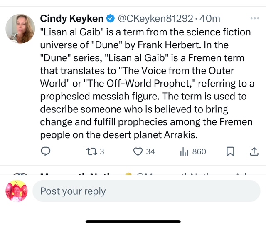Tap the 860 views count
The width and height of the screenshot is (266, 228).
tap(199, 152)
